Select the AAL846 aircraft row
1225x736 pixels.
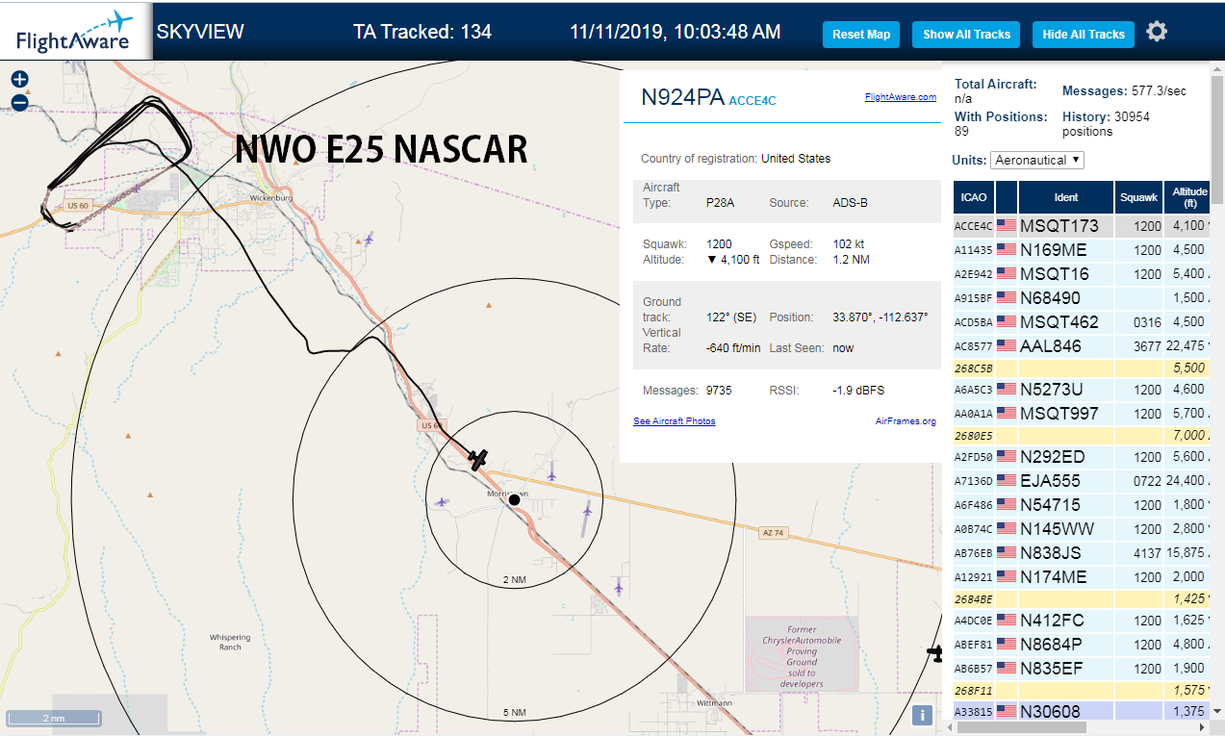tap(1081, 346)
